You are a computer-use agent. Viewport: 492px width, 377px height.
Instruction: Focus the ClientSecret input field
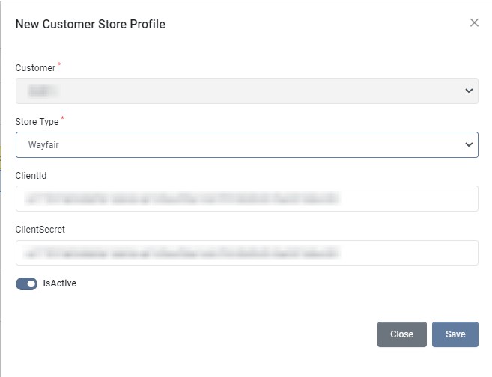(246, 253)
